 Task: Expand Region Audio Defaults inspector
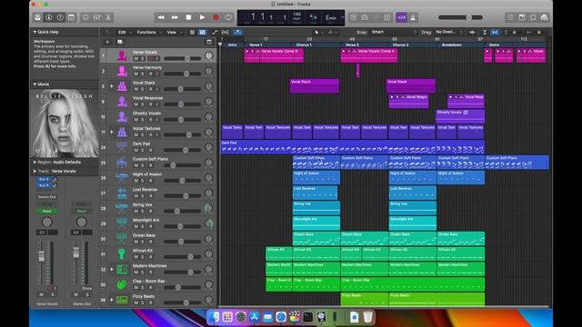click(x=35, y=163)
